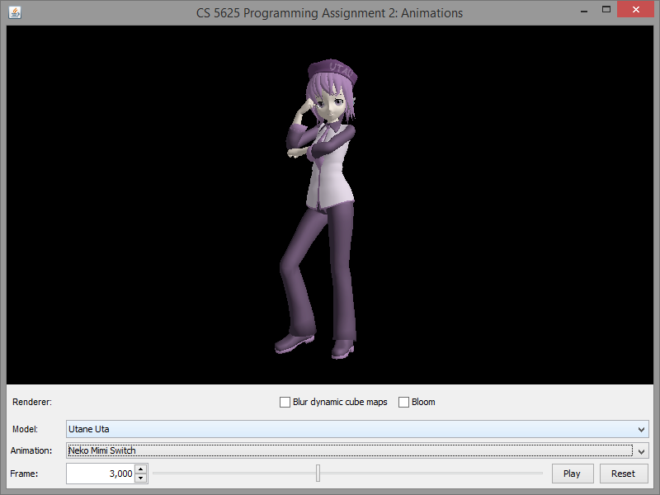The height and width of the screenshot is (495, 660).
Task: Maximize the Animations assignment window
Action: pos(606,10)
